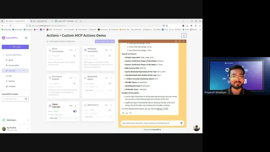Enable Web Search action
Viewport: 270px width, 152px height.
click(110, 110)
